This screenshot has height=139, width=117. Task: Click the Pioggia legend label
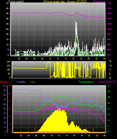tap(5, 82)
